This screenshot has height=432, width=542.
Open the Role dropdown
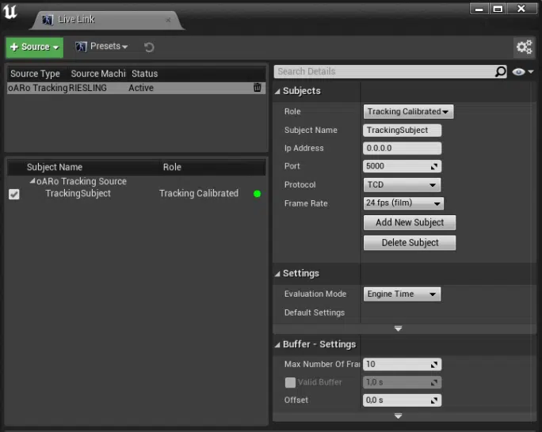pyautogui.click(x=408, y=112)
